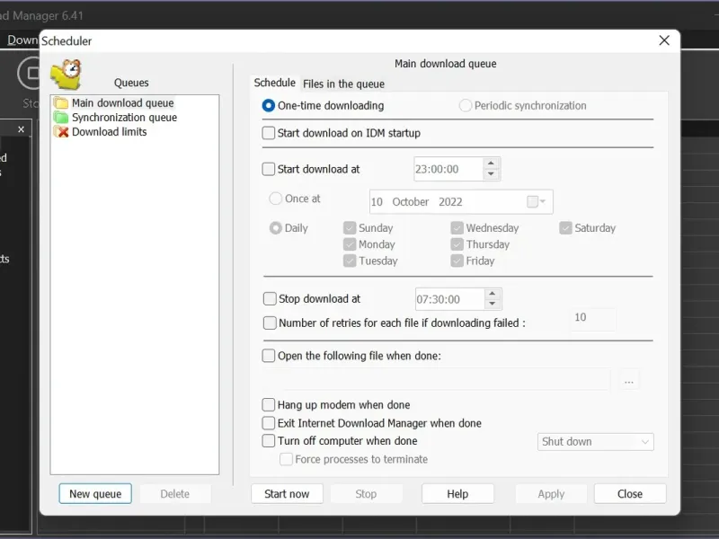This screenshot has width=719, height=539.
Task: Open the Downloads menu in the background IDM window
Action: [x=22, y=40]
